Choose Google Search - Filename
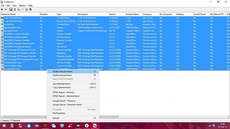 pos(73,101)
